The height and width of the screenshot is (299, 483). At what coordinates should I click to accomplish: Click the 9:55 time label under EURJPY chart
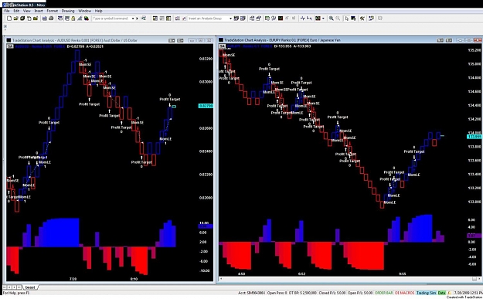click(x=402, y=274)
